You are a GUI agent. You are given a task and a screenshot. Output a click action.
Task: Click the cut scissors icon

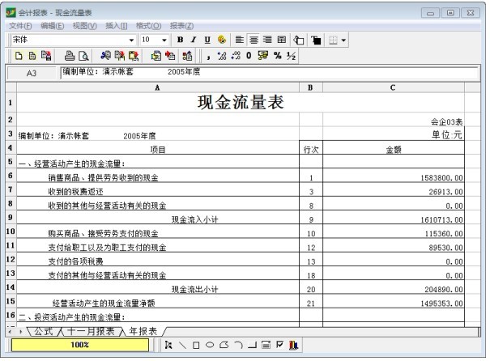click(x=105, y=56)
